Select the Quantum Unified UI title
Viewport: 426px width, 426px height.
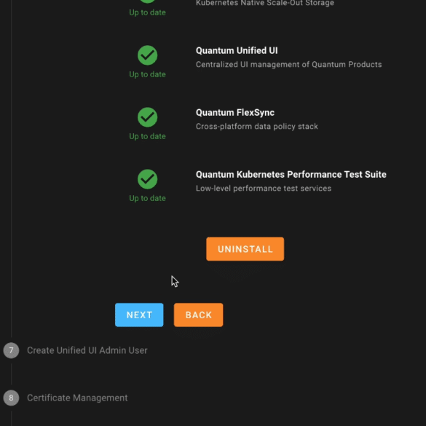[237, 50]
